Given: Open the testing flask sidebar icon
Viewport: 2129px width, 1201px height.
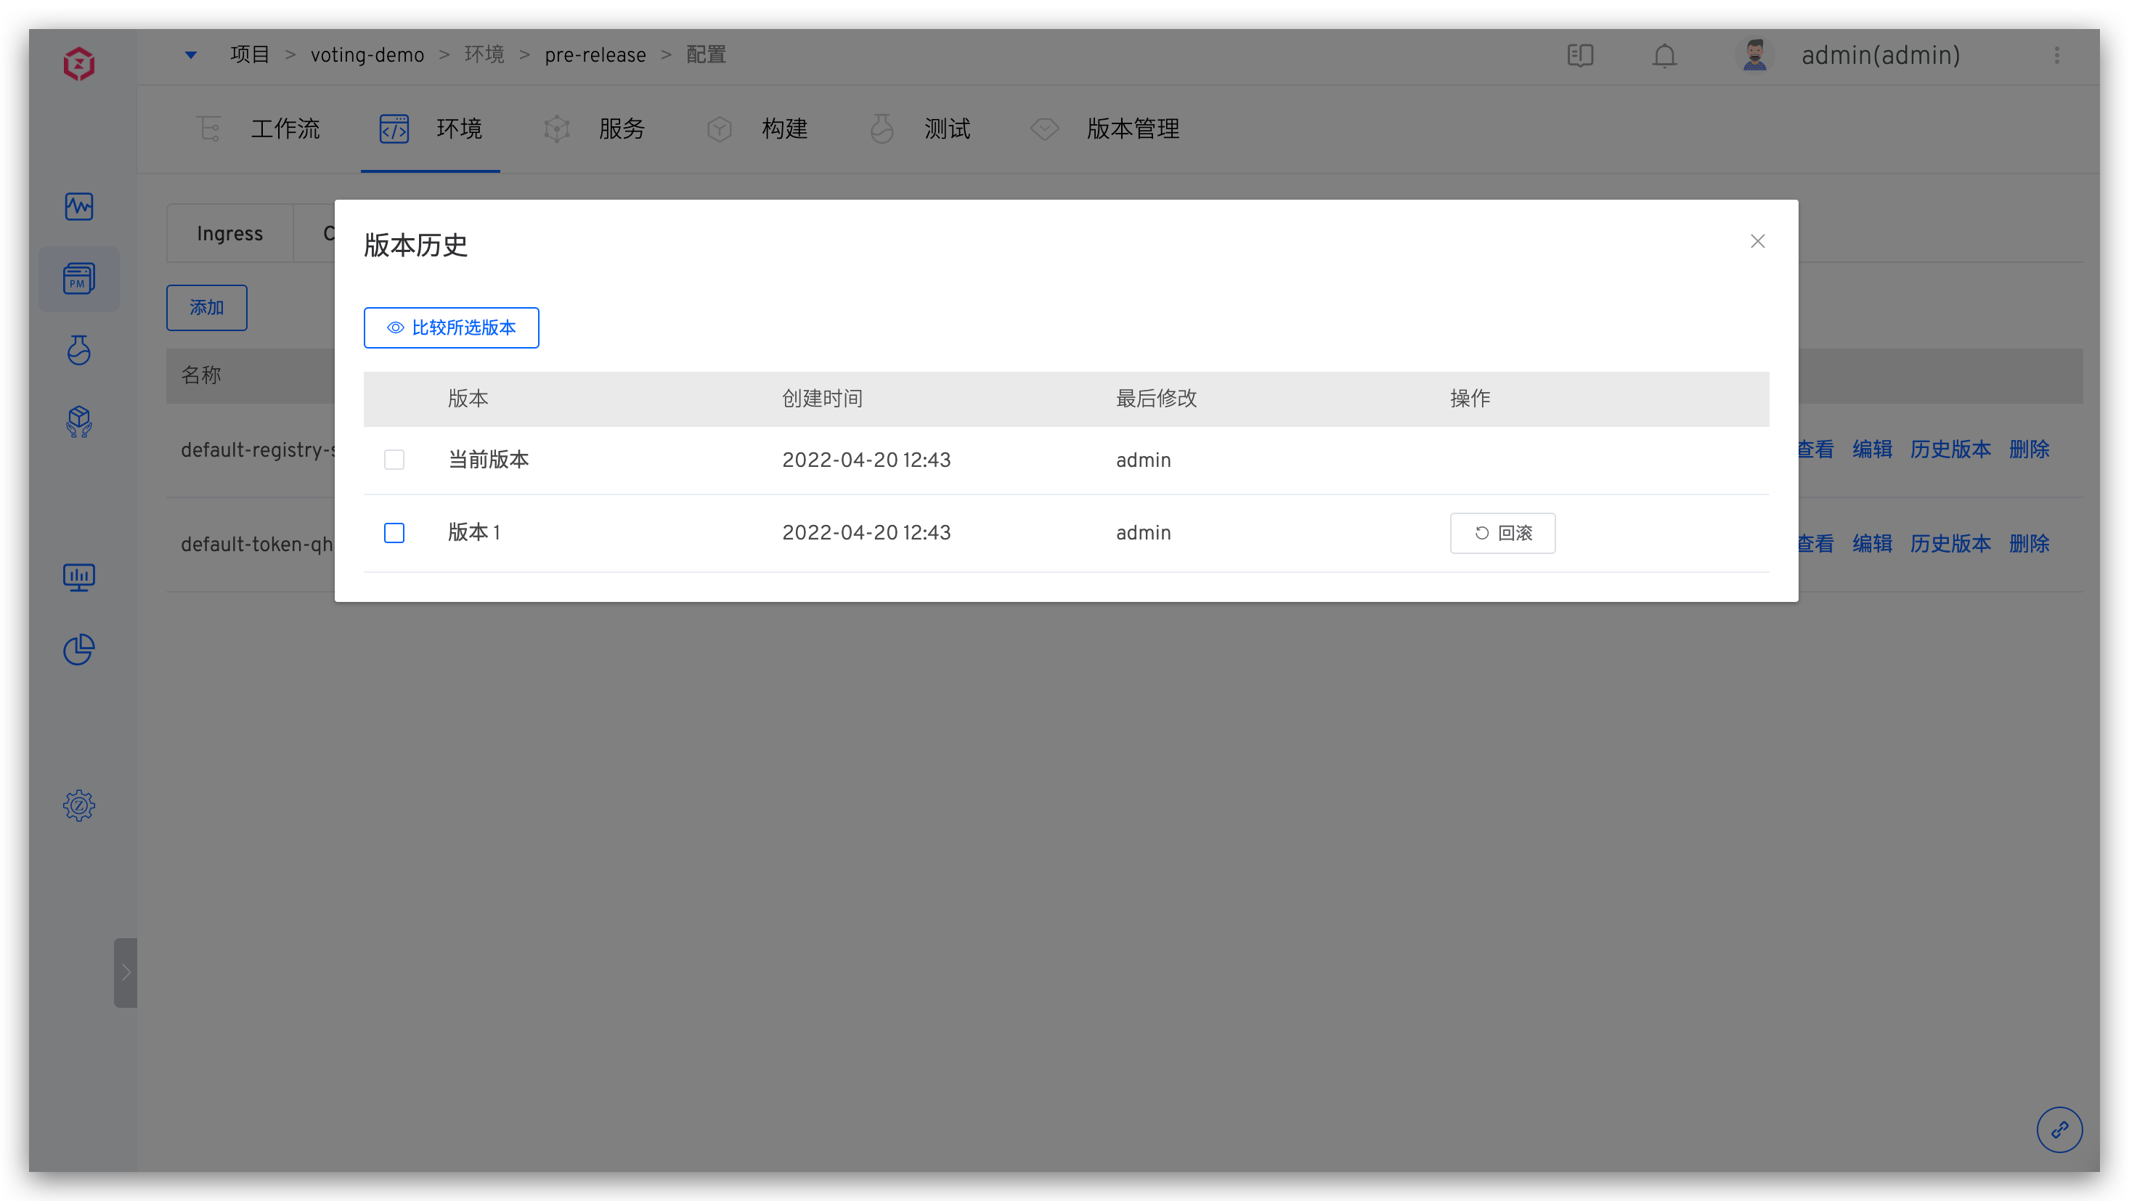Looking at the screenshot, I should [x=79, y=350].
